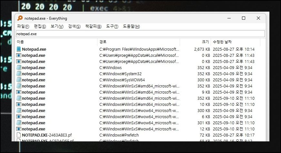Click the icon of the 301 KB notepad.exe entry
Viewport: 281px width, 153px height.
pyautogui.click(x=19, y=123)
